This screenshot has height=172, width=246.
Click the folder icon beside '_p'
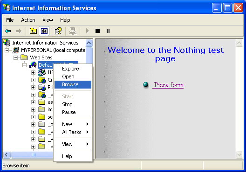[x=42, y=124]
